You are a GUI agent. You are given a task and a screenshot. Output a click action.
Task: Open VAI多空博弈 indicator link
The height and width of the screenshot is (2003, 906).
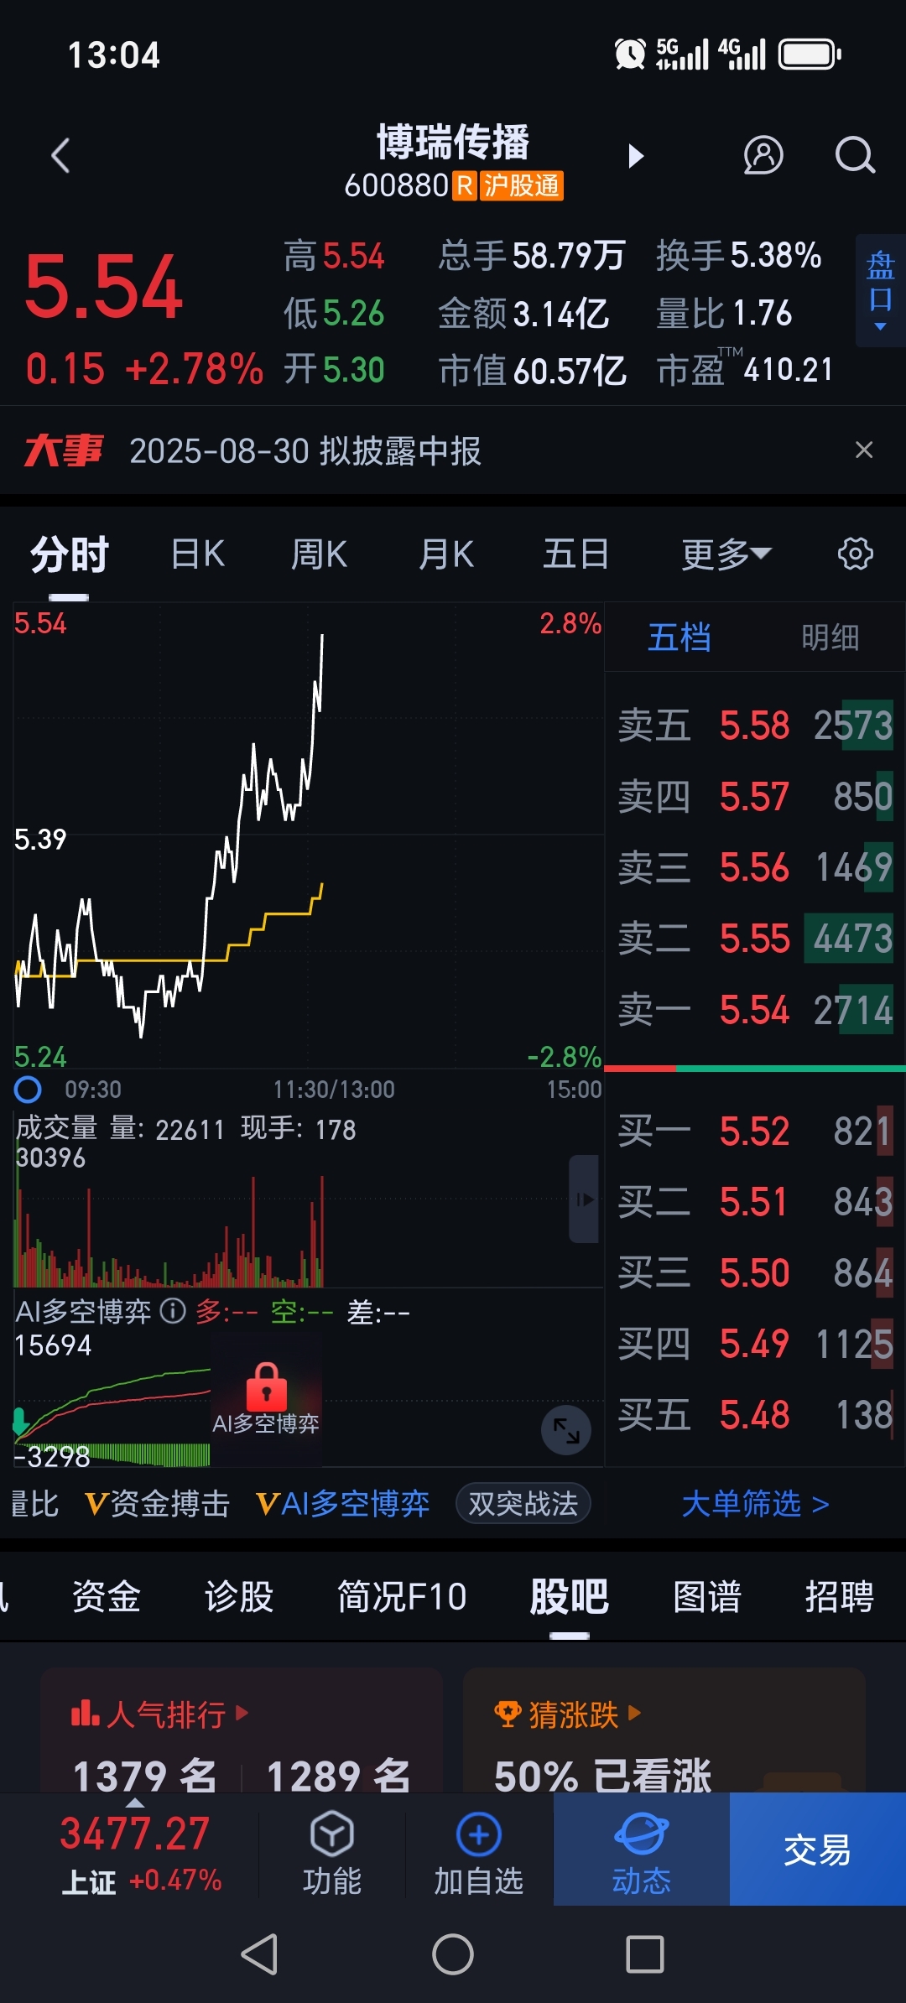(342, 1504)
